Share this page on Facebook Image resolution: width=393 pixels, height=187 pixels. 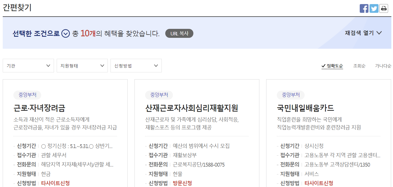pyautogui.click(x=364, y=8)
